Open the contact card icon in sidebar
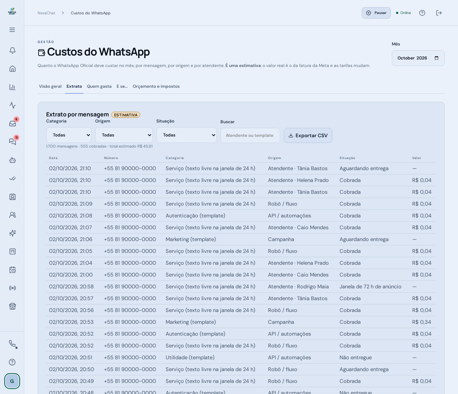Image resolution: width=458 pixels, height=394 pixels. [13, 197]
